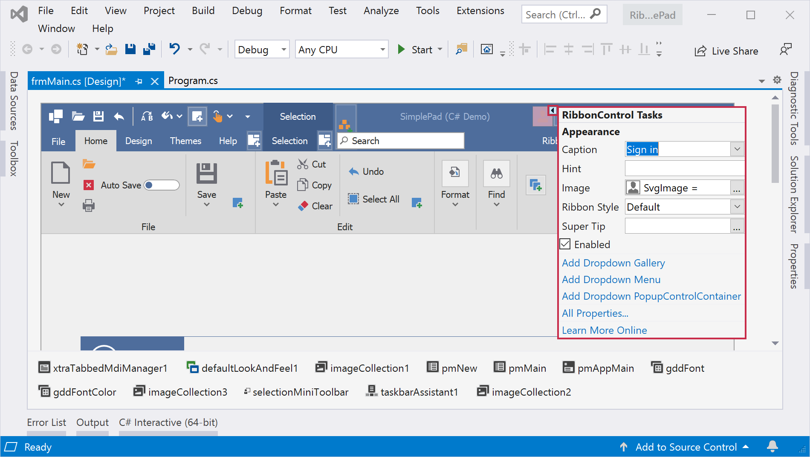Click the Save floppy disk ribbon icon

[206, 174]
